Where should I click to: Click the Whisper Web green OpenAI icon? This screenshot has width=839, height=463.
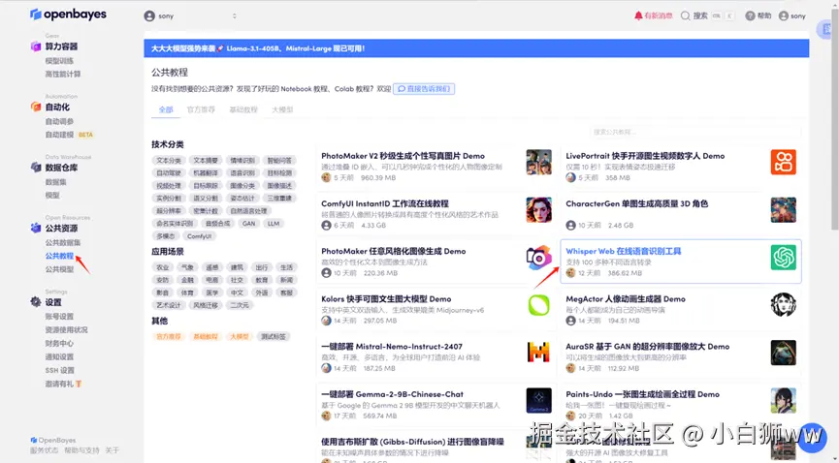pyautogui.click(x=784, y=258)
